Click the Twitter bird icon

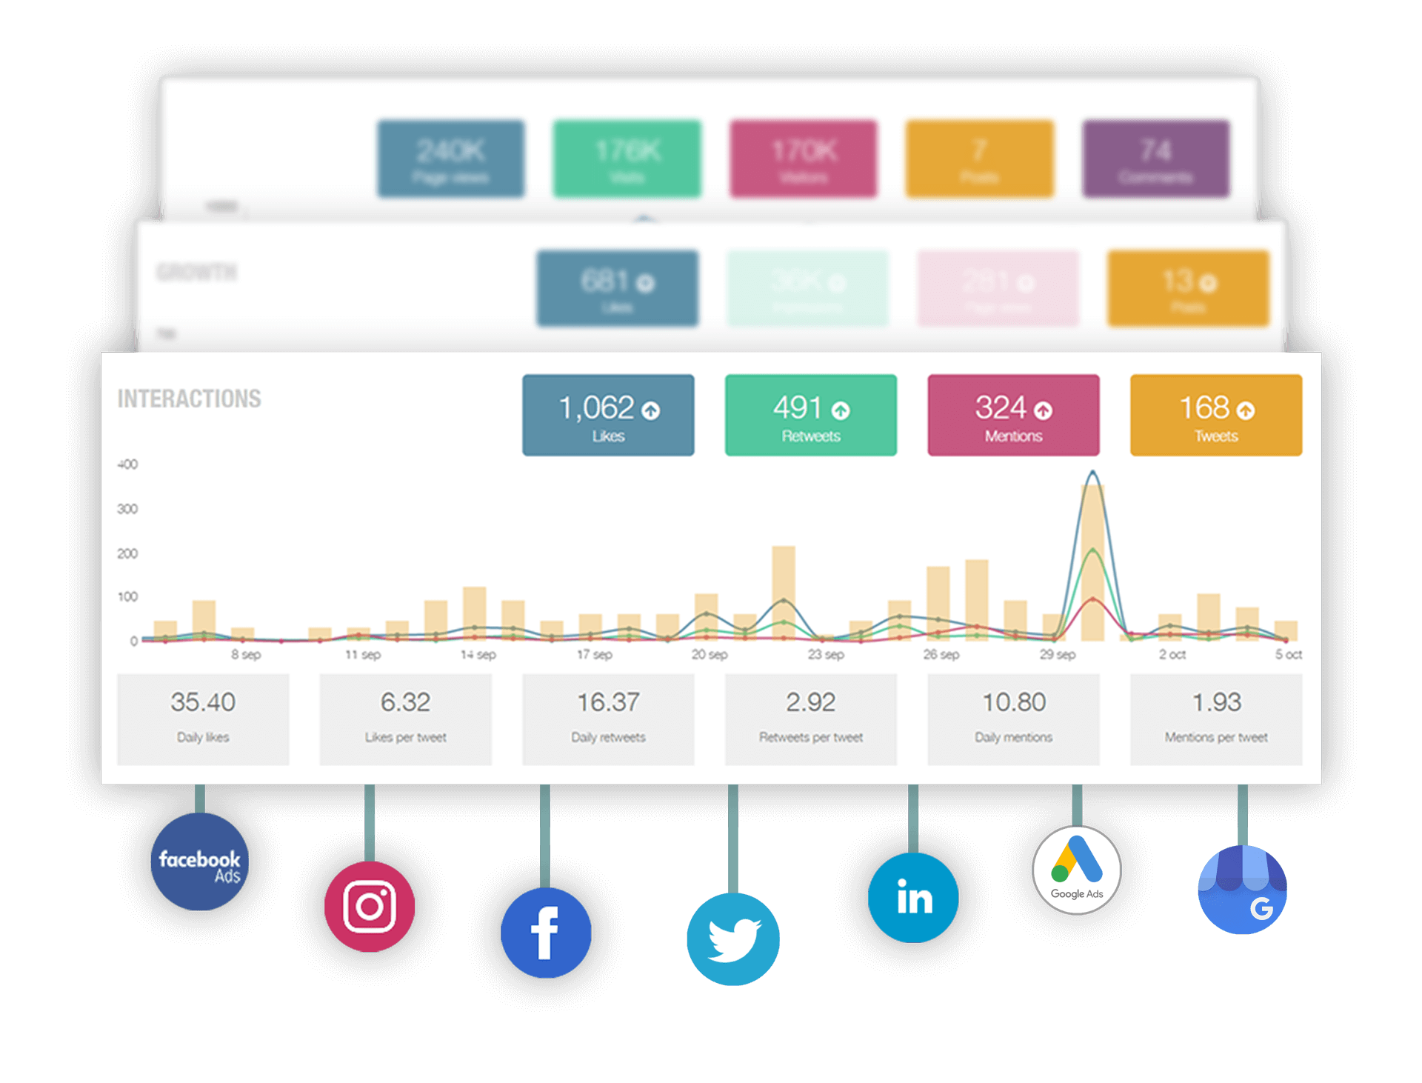point(732,939)
